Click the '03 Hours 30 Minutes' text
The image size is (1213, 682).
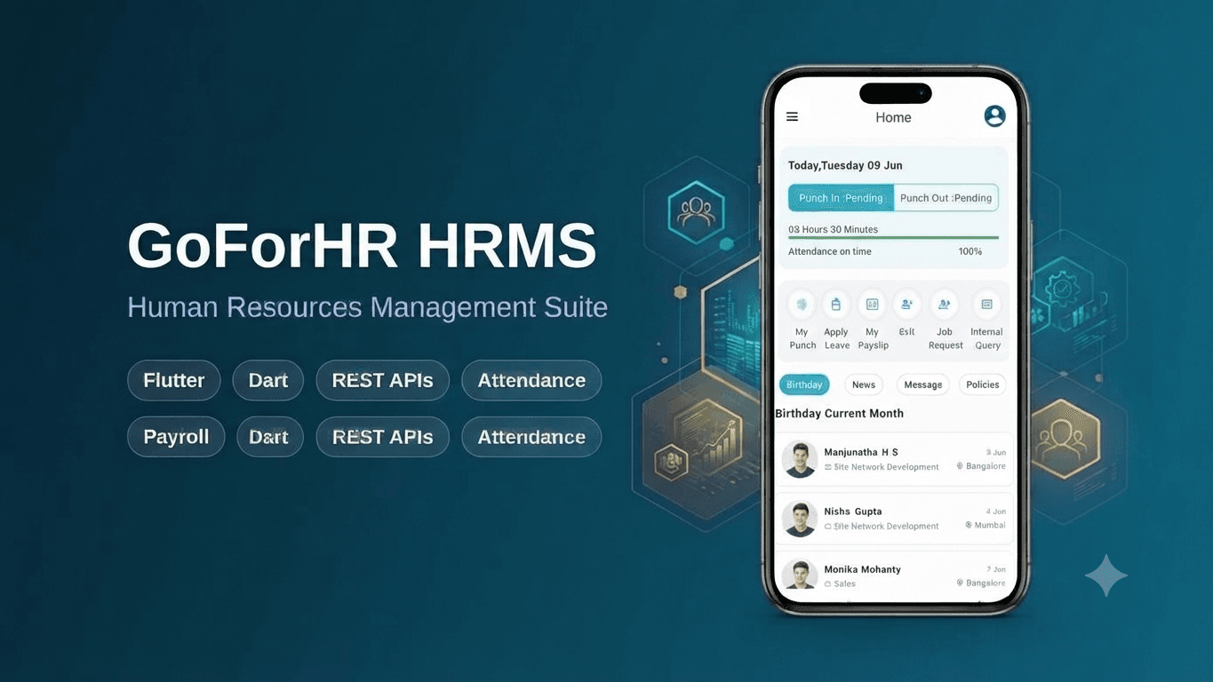click(x=833, y=229)
